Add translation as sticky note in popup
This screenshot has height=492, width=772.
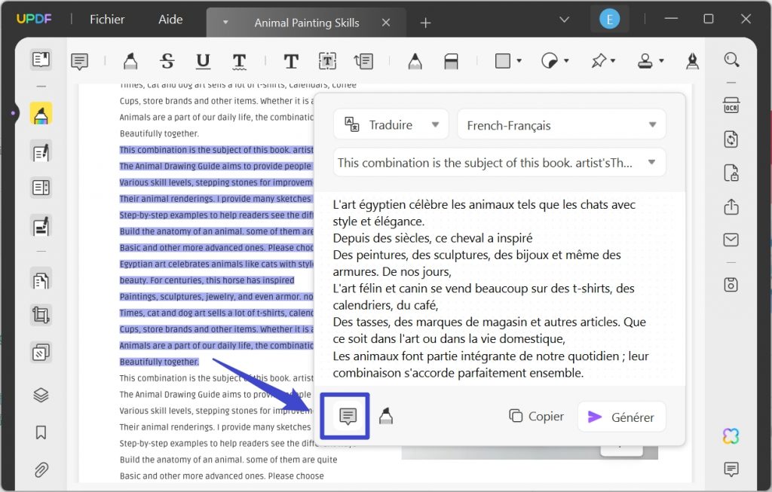click(x=348, y=416)
